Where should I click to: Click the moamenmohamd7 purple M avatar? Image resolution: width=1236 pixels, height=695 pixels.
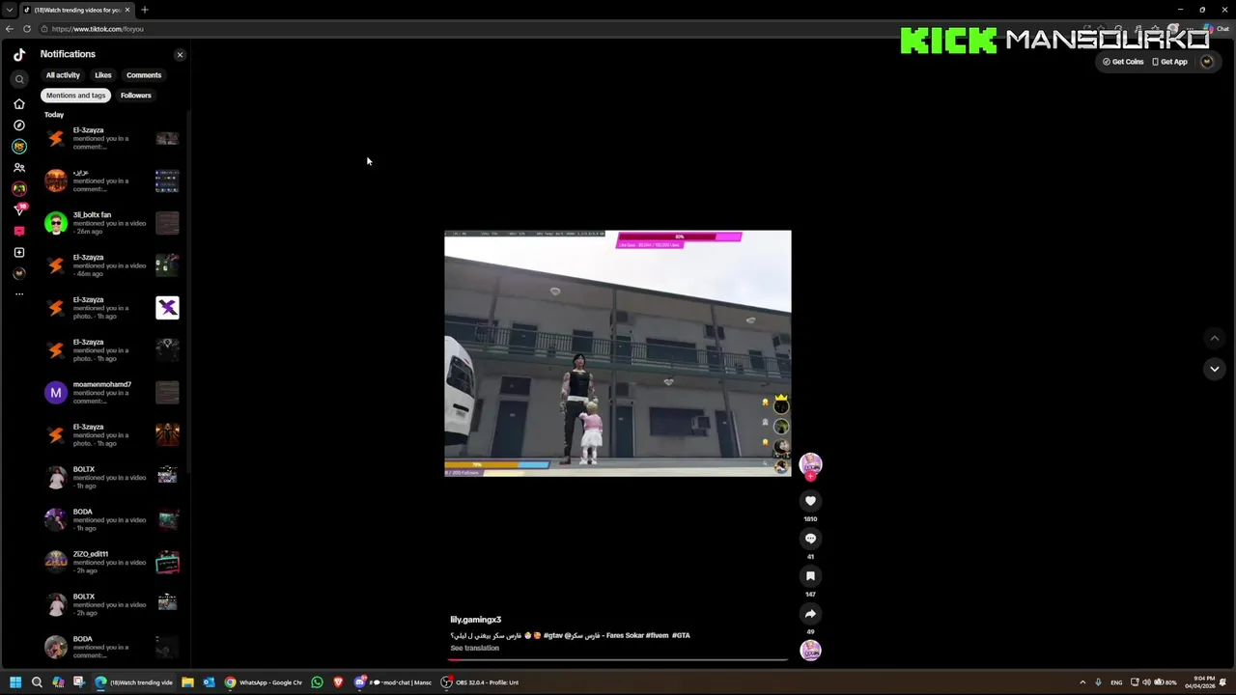click(x=56, y=392)
